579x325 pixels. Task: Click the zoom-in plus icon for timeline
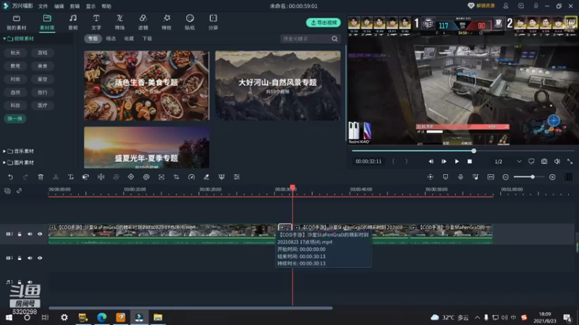pos(552,177)
